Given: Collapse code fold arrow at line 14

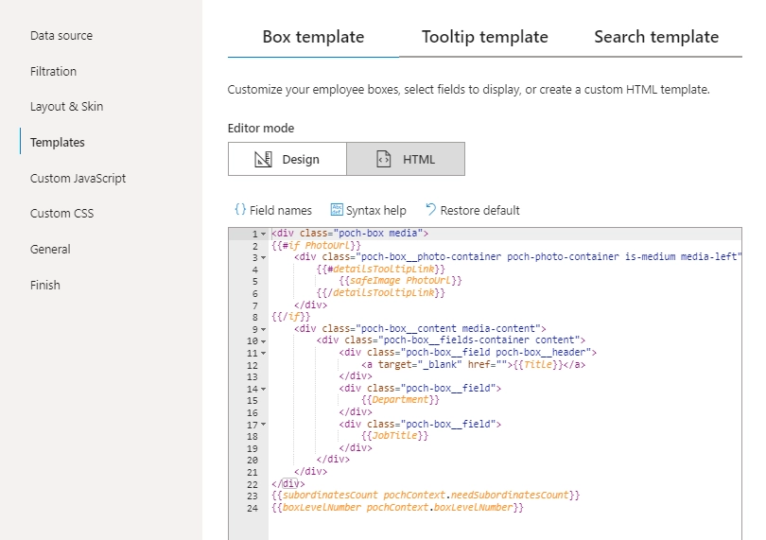Looking at the screenshot, I should click(263, 389).
